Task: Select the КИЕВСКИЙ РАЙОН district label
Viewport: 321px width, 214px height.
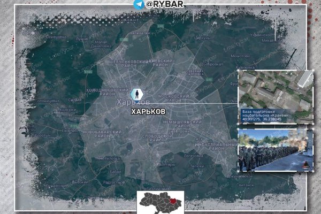Action: tap(160, 63)
